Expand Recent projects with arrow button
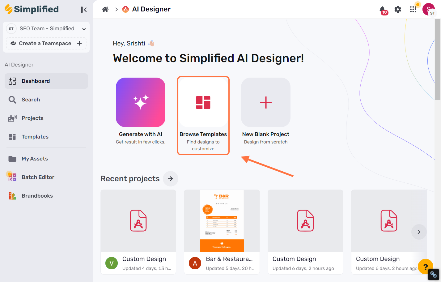 [x=171, y=179]
